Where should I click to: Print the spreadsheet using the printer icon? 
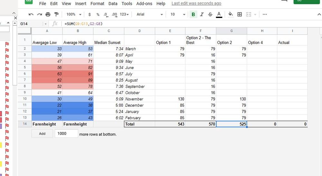pyautogui.click(x=48, y=14)
